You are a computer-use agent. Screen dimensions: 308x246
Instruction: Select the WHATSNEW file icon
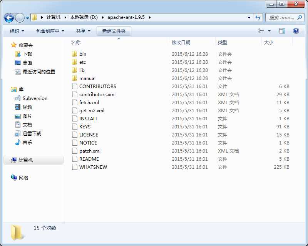[75, 167]
